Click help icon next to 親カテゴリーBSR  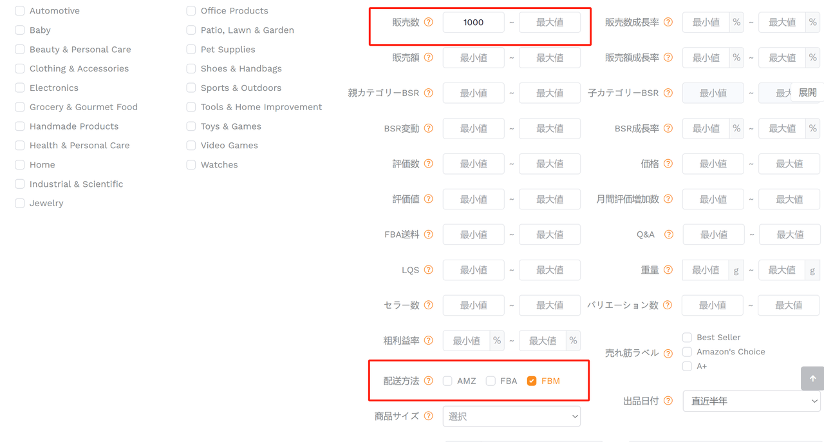(x=429, y=93)
